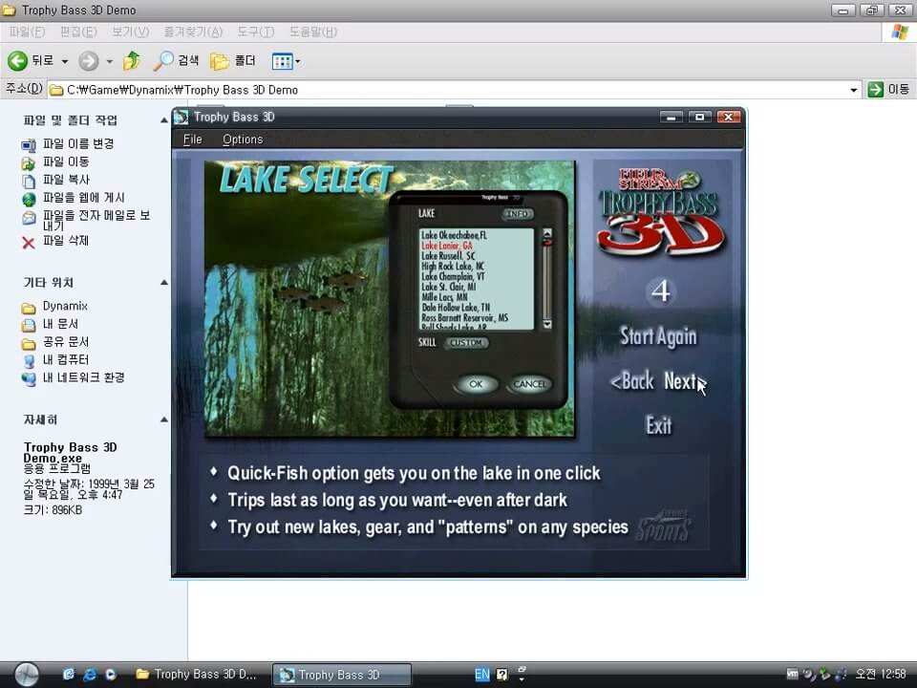Select Lake Champlain, VT in lake list
This screenshot has width=917, height=688.
(453, 277)
